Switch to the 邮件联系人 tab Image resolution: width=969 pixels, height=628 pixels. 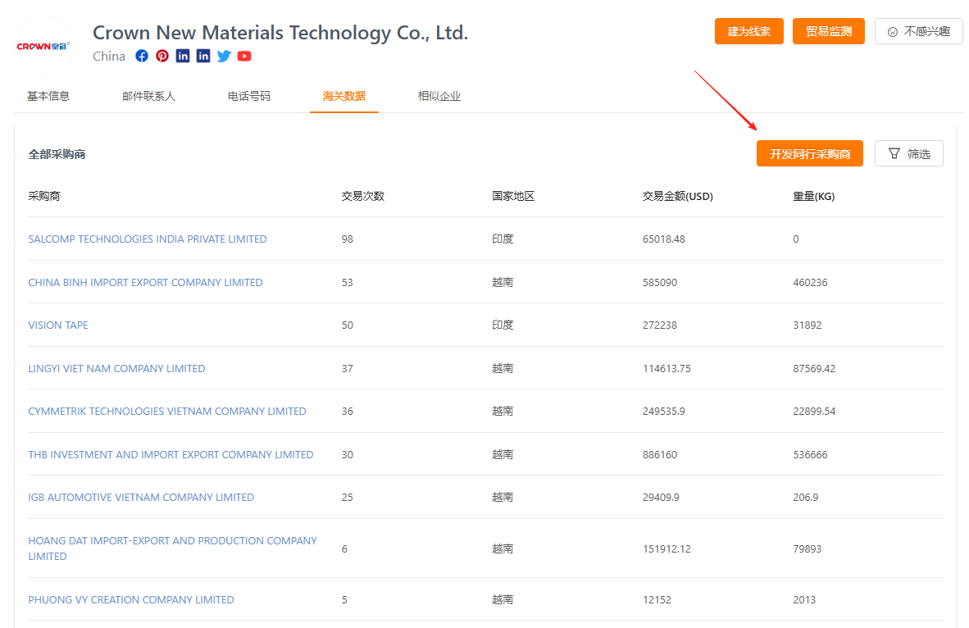149,96
